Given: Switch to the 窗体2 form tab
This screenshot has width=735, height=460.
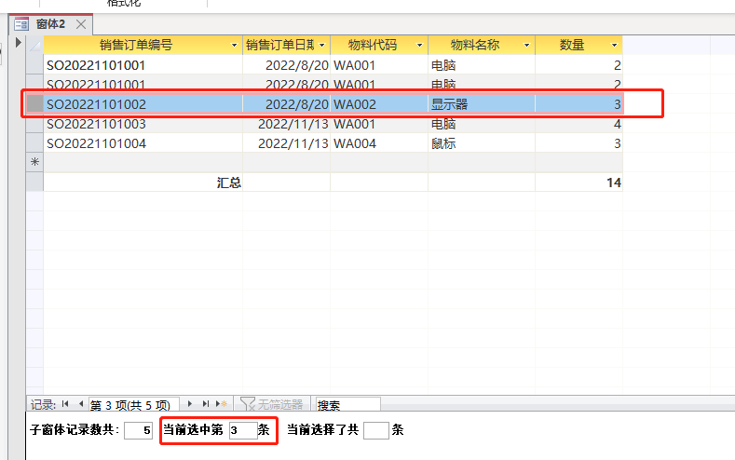Looking at the screenshot, I should 50,24.
